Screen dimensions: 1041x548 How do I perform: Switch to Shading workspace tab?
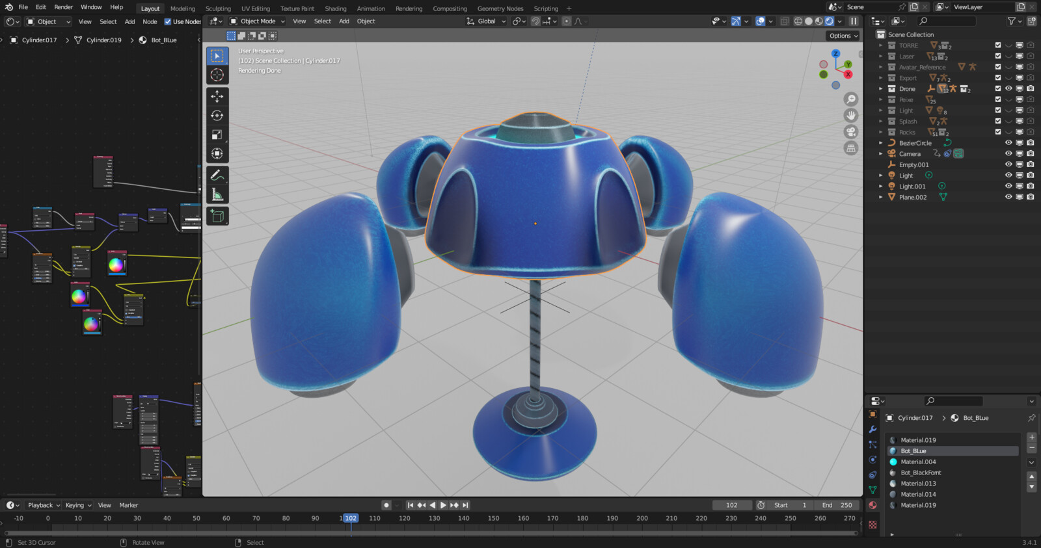click(336, 8)
